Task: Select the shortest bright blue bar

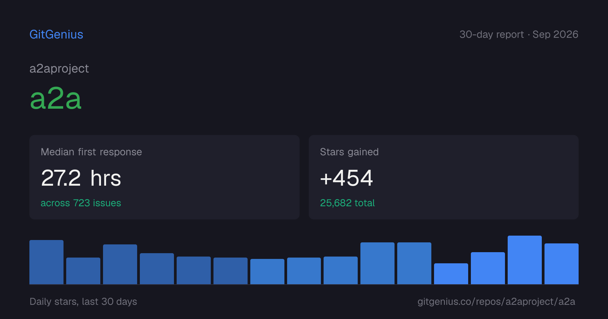Action: pos(451,274)
